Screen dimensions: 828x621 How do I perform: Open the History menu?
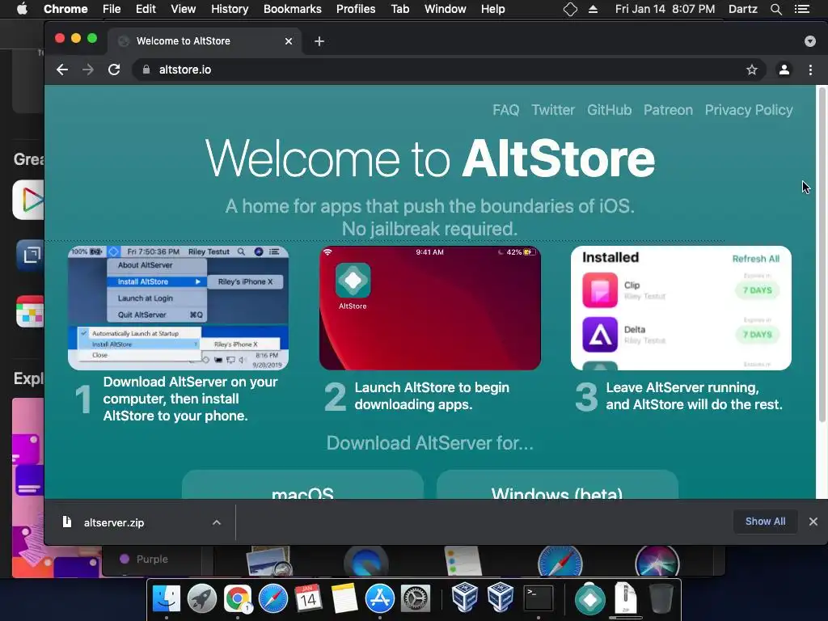[230, 9]
